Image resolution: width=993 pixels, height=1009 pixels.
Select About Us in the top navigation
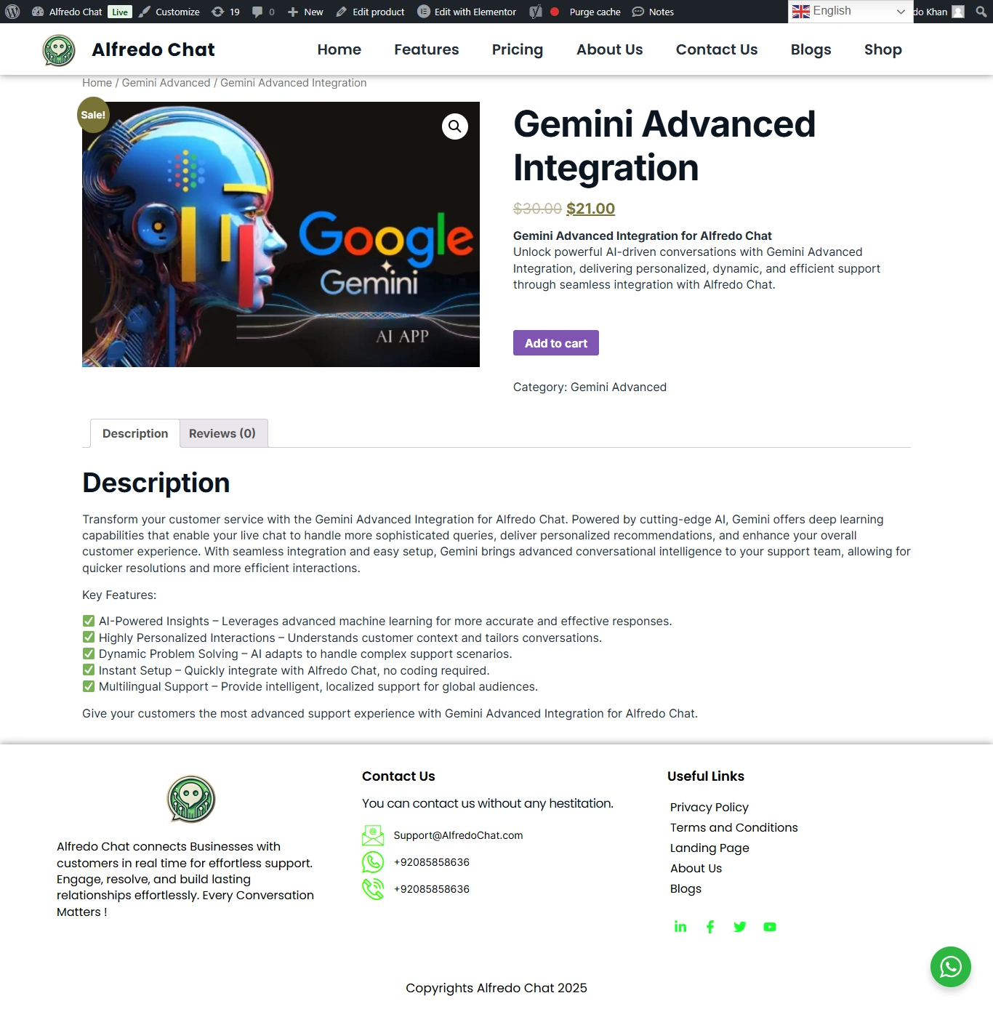(x=610, y=49)
